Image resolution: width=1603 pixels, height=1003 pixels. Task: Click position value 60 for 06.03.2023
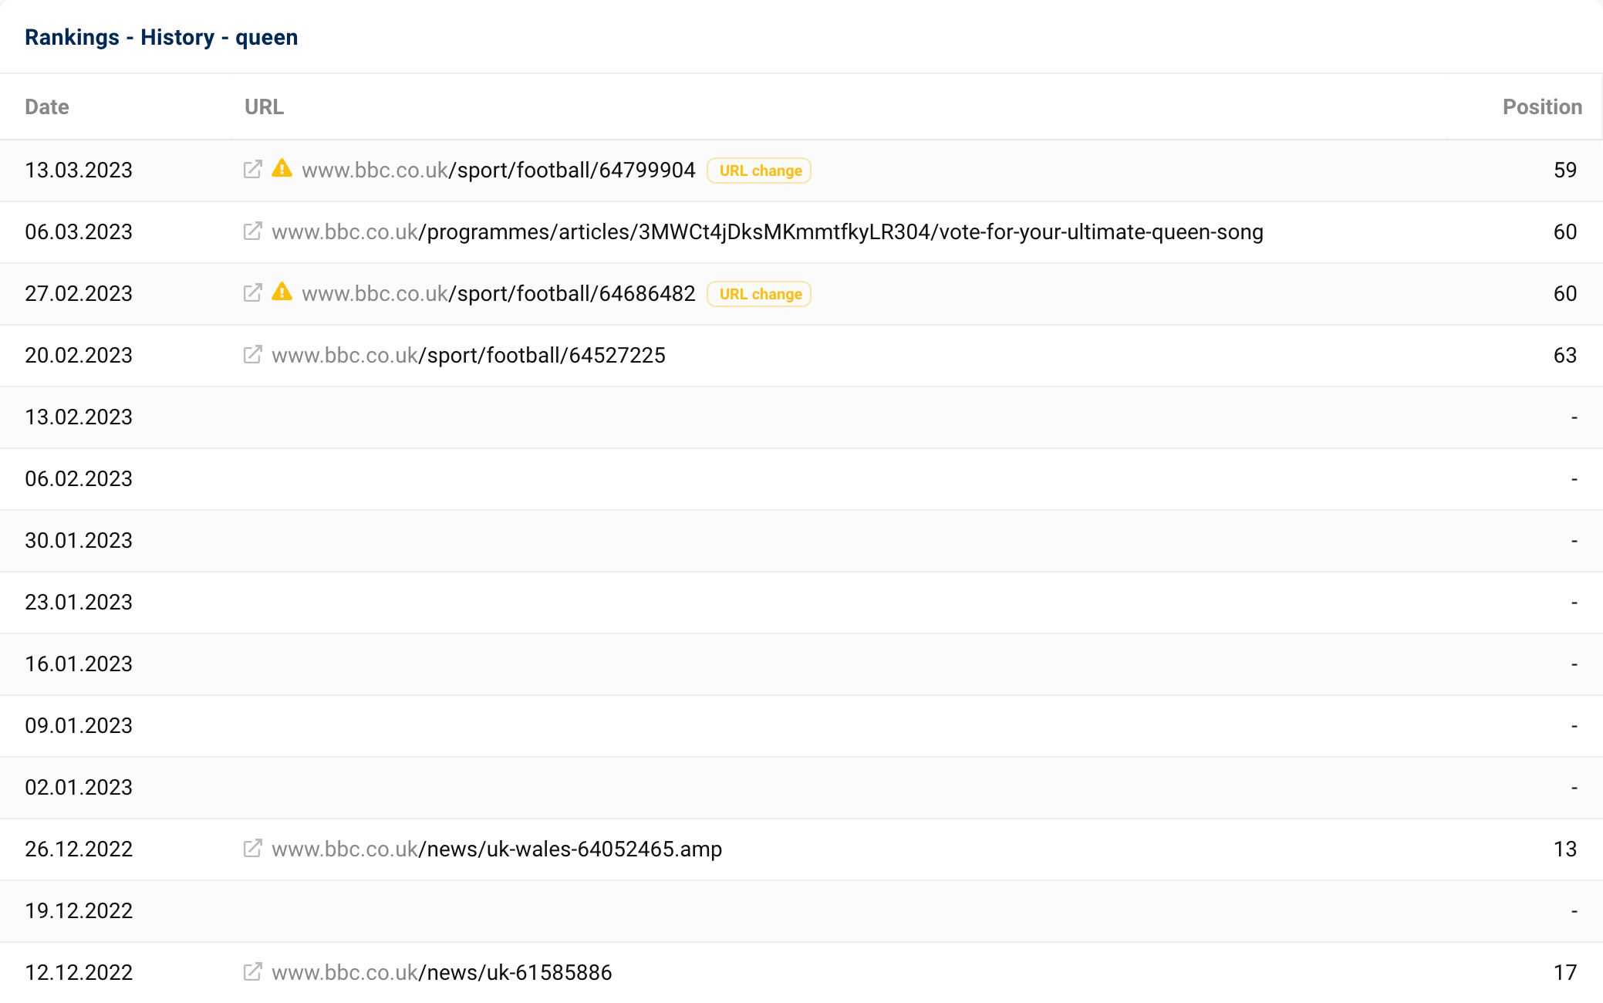click(x=1565, y=232)
